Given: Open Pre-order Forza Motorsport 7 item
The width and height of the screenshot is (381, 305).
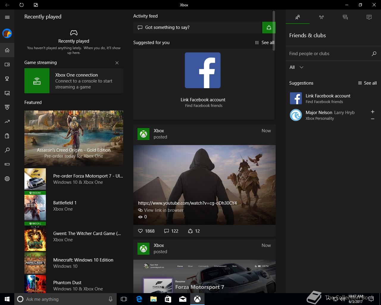Looking at the screenshot, I should [74, 179].
